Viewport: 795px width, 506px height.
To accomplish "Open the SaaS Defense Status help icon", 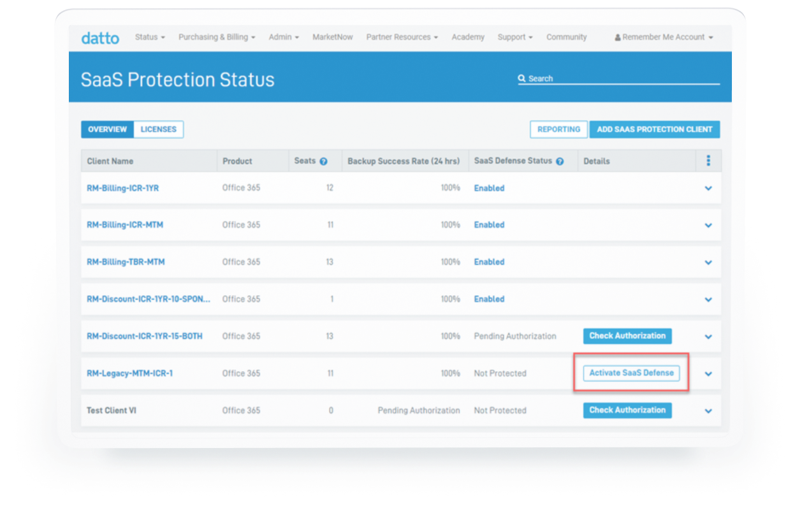I will coord(560,162).
